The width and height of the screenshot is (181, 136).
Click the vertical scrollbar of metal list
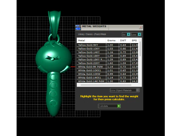point(140,49)
